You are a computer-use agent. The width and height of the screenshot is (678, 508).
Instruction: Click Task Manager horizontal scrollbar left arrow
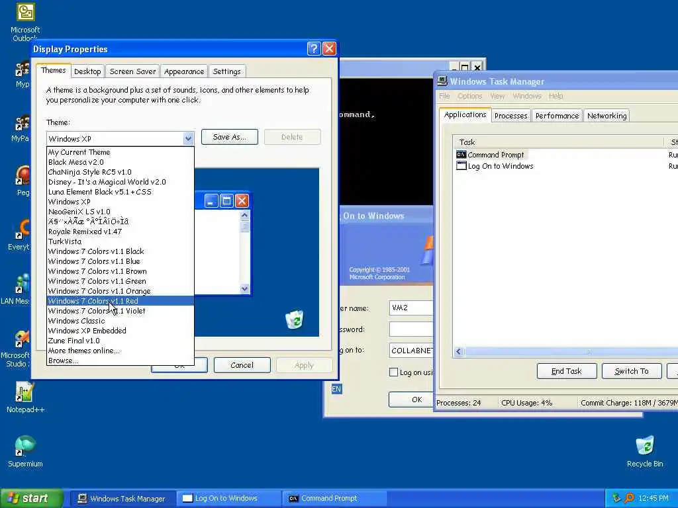[459, 352]
